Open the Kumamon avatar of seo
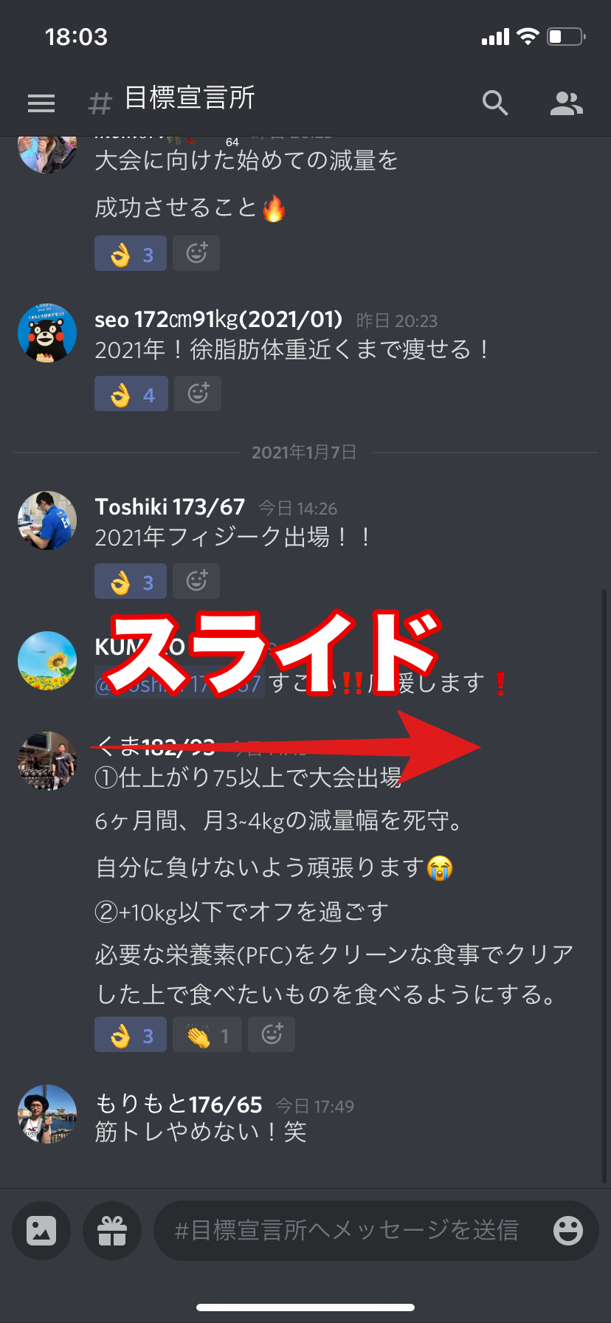This screenshot has height=1323, width=611. tap(47, 333)
